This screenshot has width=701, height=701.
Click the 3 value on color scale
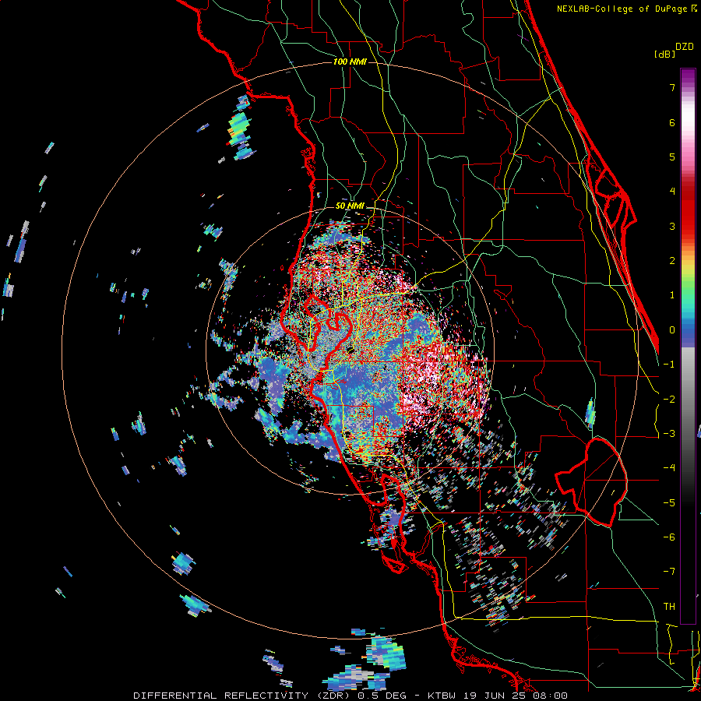coord(672,226)
